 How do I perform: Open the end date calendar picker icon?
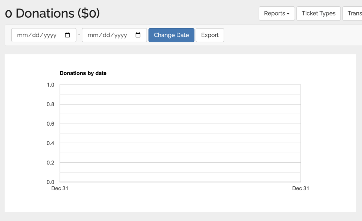138,35
